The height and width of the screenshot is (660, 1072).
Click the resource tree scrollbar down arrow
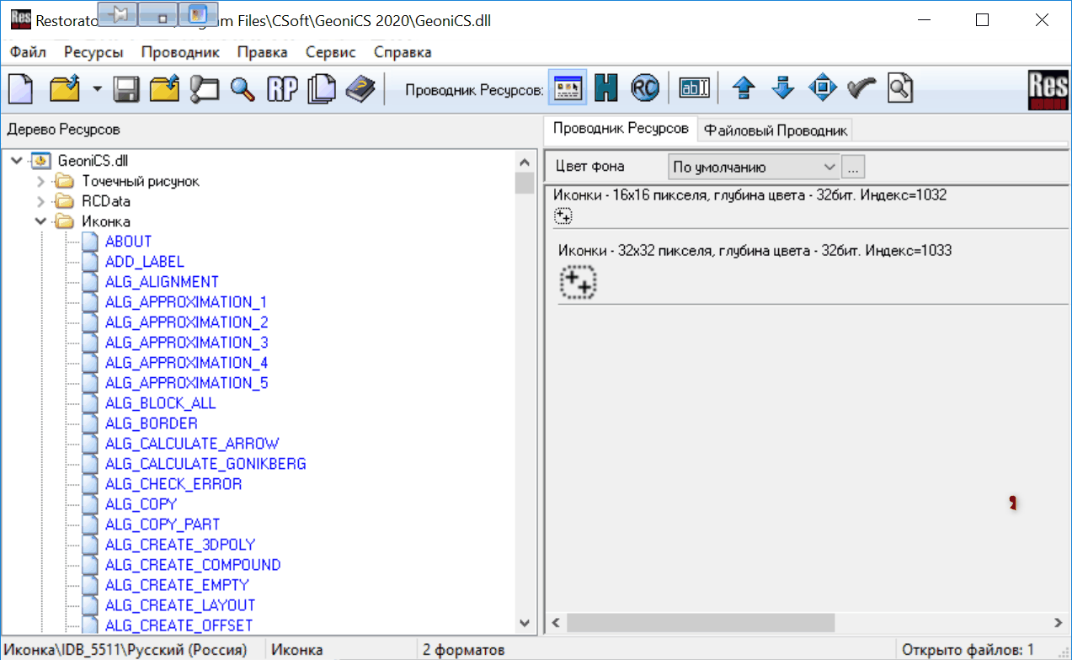point(525,624)
